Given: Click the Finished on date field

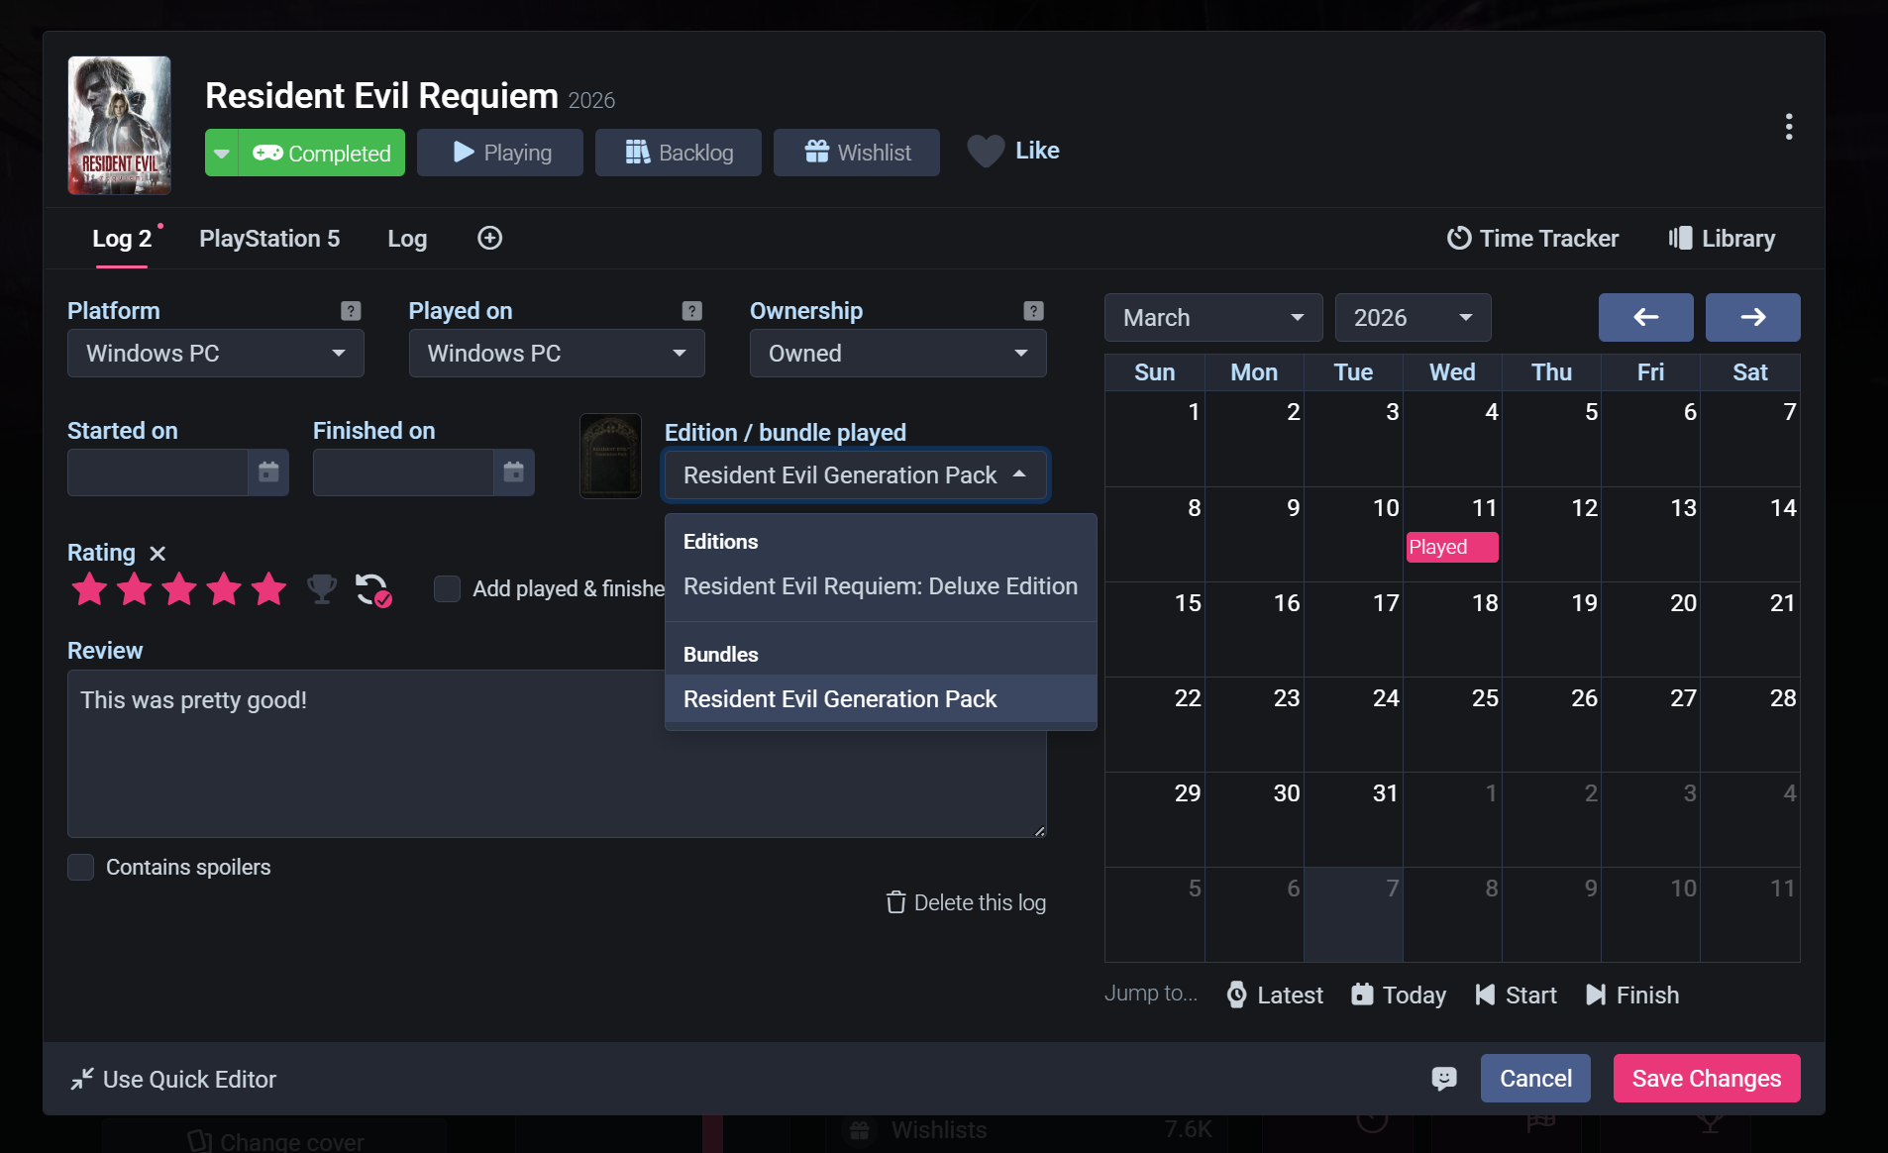Looking at the screenshot, I should pyautogui.click(x=403, y=472).
